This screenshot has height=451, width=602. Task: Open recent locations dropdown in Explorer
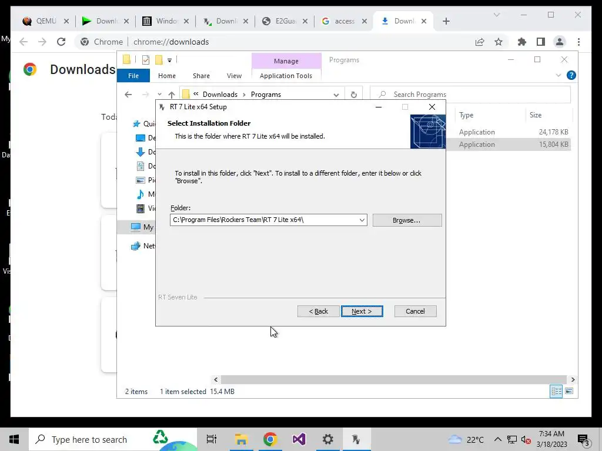click(159, 95)
